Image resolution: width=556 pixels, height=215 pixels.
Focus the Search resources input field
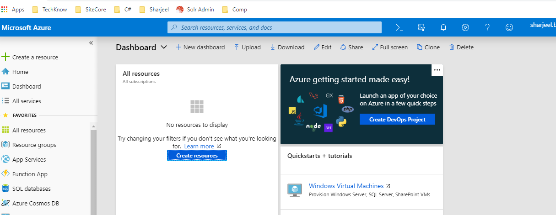tap(275, 27)
